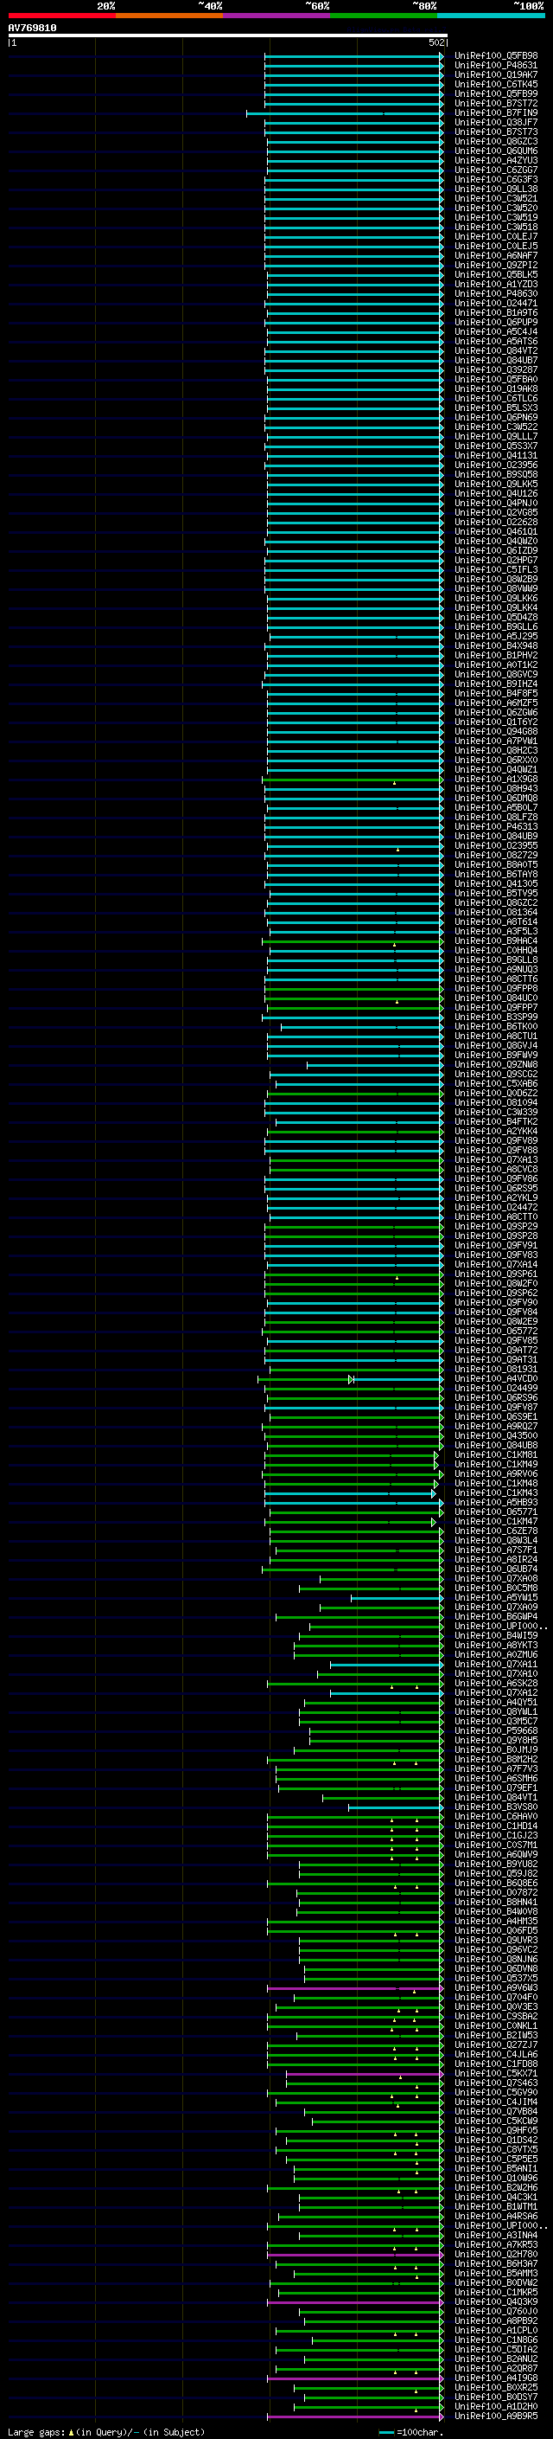Select the UniRef100_Q6RS96 label
Viewport: 553px width, 2439px height.
495,1397
